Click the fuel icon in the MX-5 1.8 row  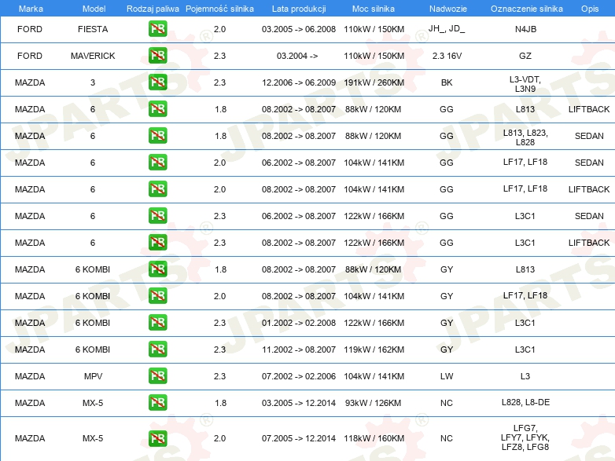tap(157, 403)
